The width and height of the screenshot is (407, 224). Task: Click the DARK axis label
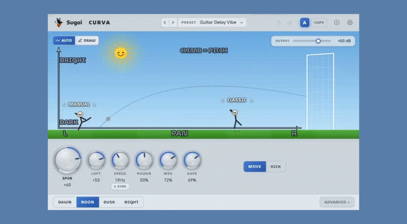69,122
